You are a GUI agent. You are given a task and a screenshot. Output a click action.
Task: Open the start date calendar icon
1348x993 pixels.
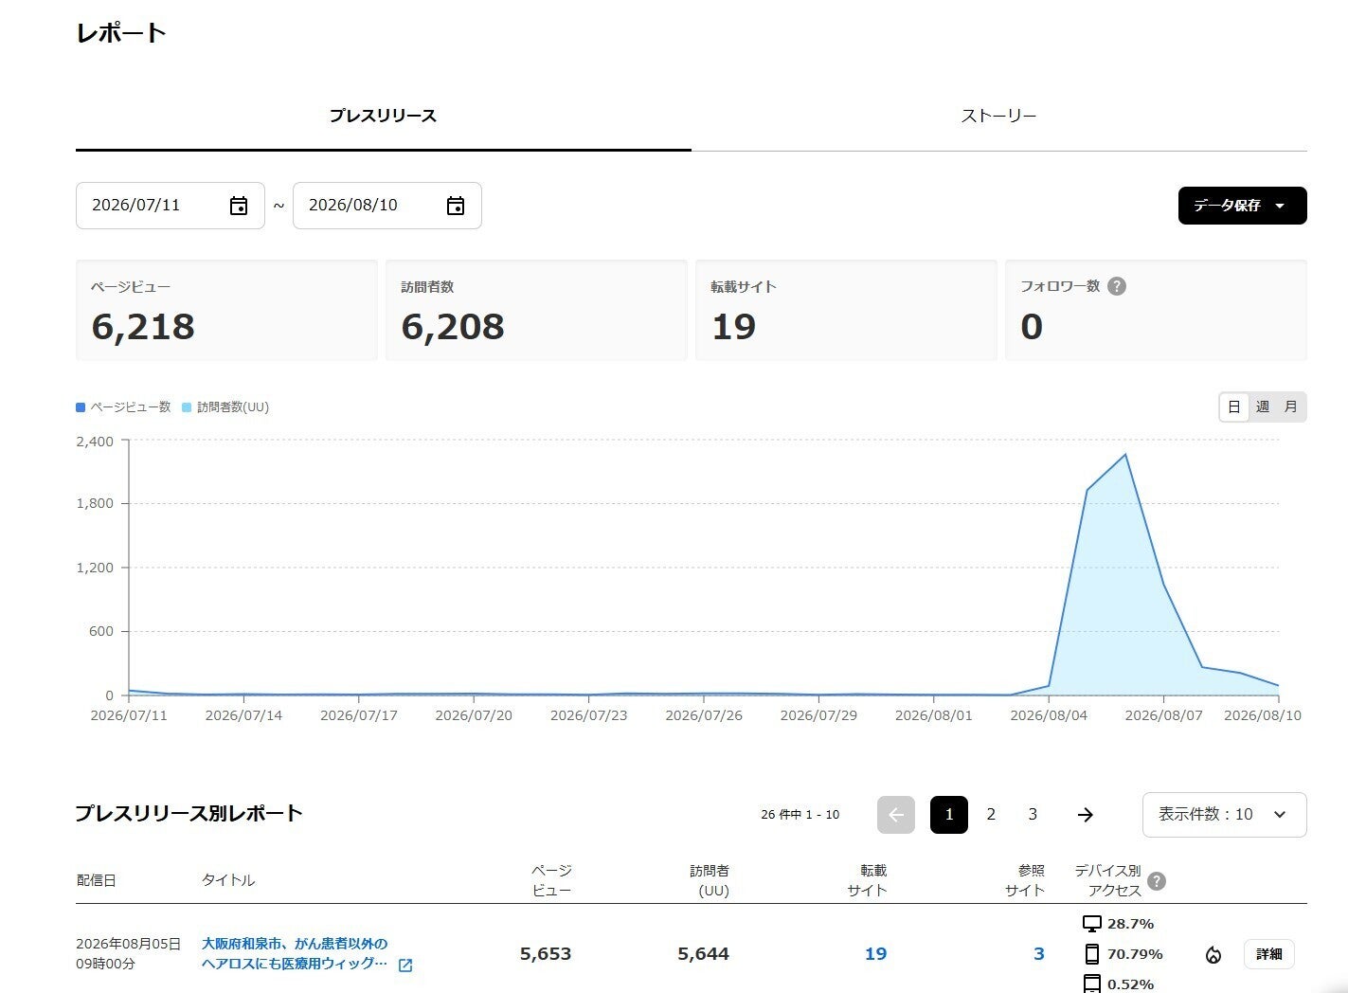(239, 206)
